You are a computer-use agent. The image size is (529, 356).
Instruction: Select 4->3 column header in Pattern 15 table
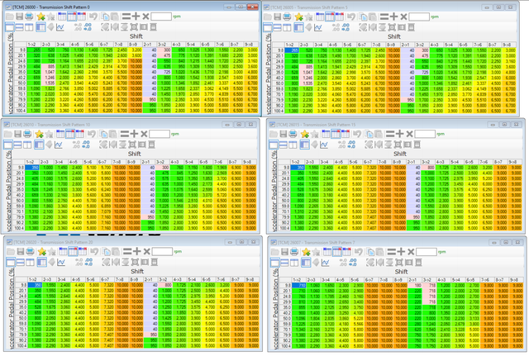click(x=441, y=162)
